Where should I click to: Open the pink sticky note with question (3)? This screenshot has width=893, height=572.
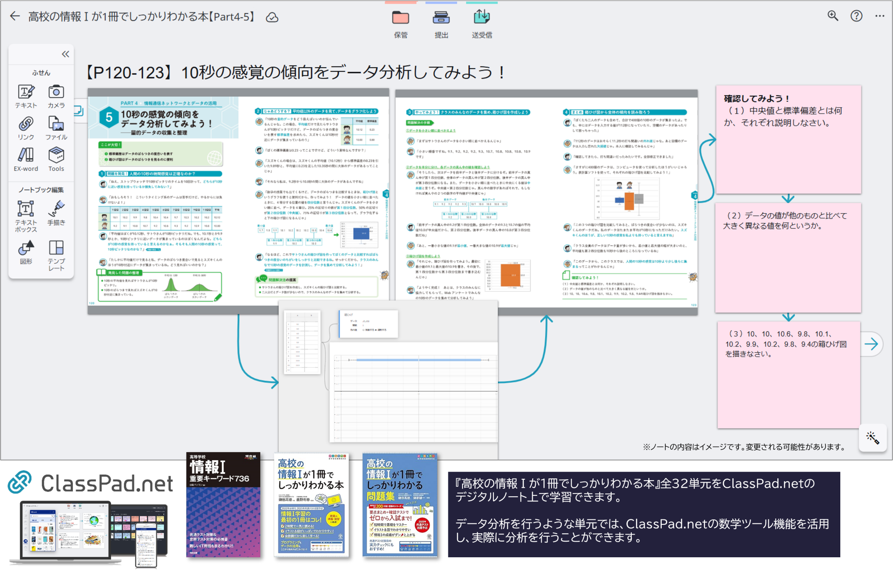(x=789, y=375)
